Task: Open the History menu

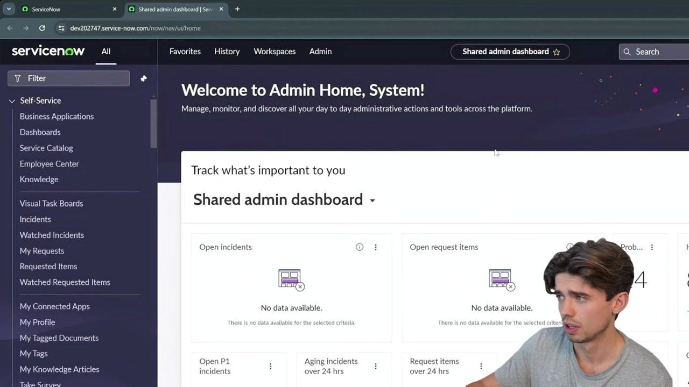Action: click(227, 52)
